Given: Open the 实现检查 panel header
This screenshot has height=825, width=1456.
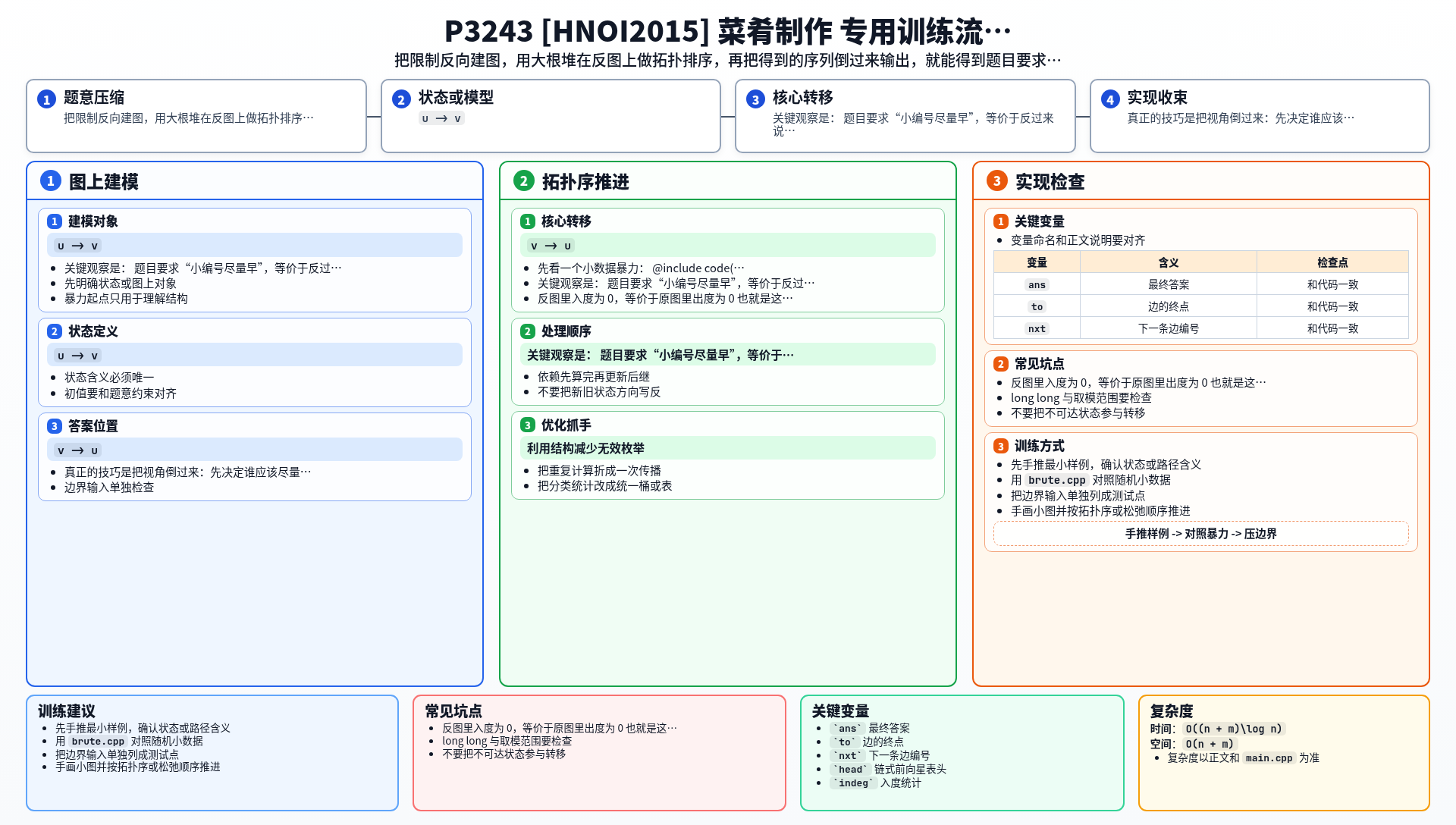Looking at the screenshot, I should tap(1201, 181).
